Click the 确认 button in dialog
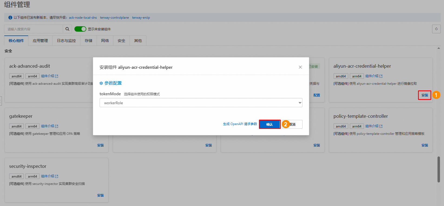Viewport: 444px width, 206px height. [x=269, y=124]
